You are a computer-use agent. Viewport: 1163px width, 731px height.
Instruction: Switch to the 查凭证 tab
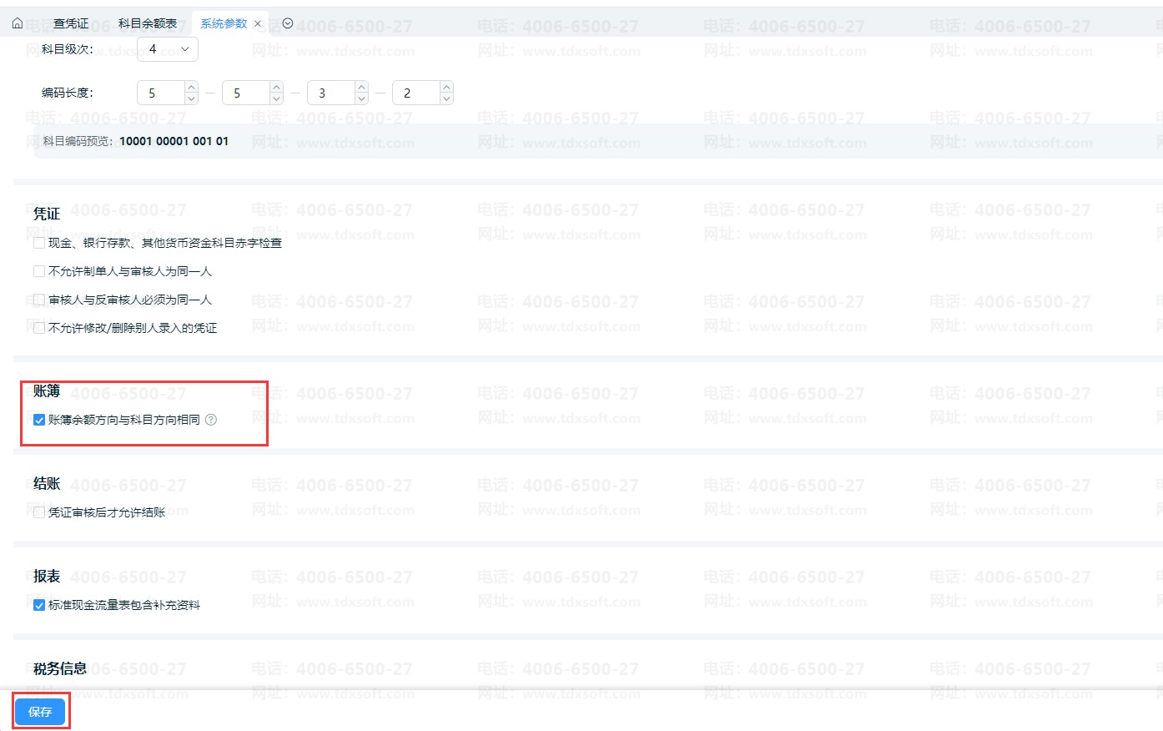click(x=71, y=23)
